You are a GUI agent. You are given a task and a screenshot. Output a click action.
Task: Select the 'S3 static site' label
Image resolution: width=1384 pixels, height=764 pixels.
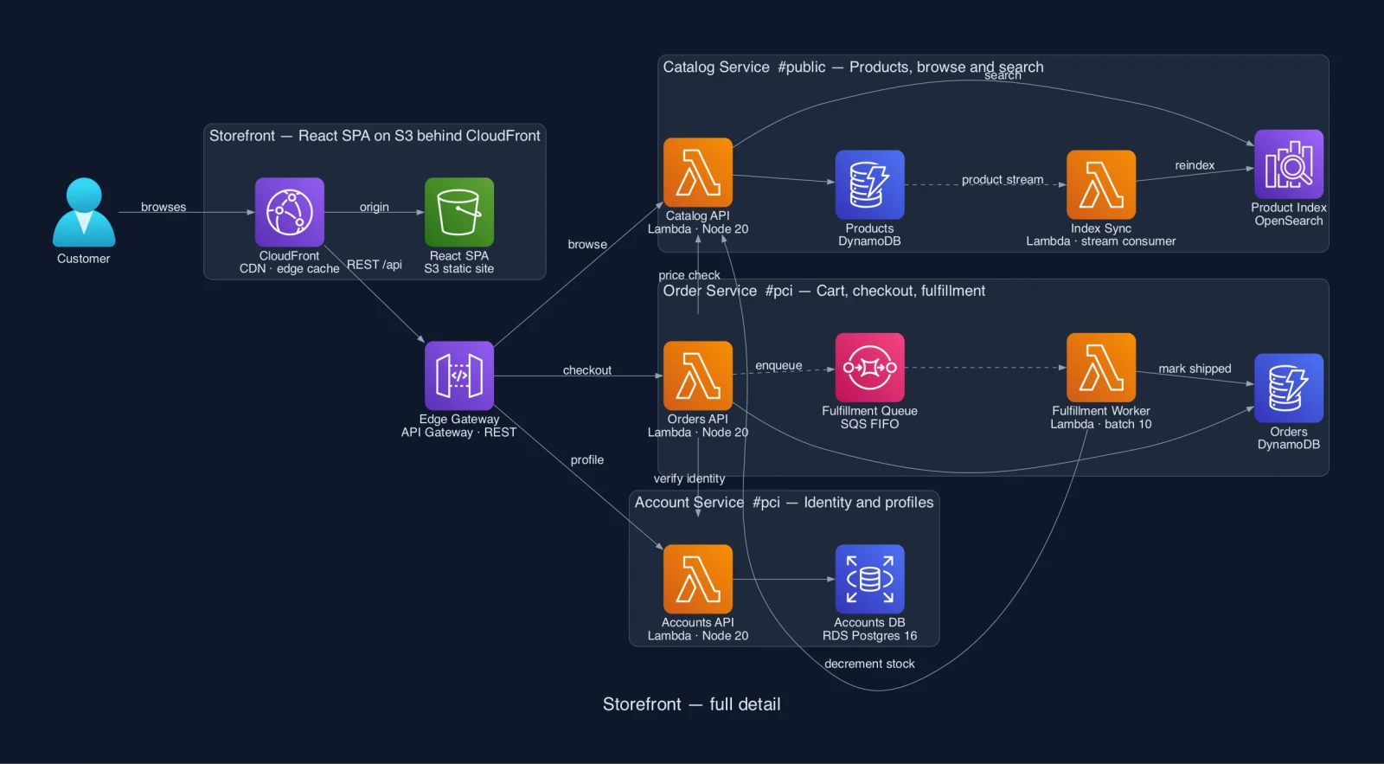[459, 269]
